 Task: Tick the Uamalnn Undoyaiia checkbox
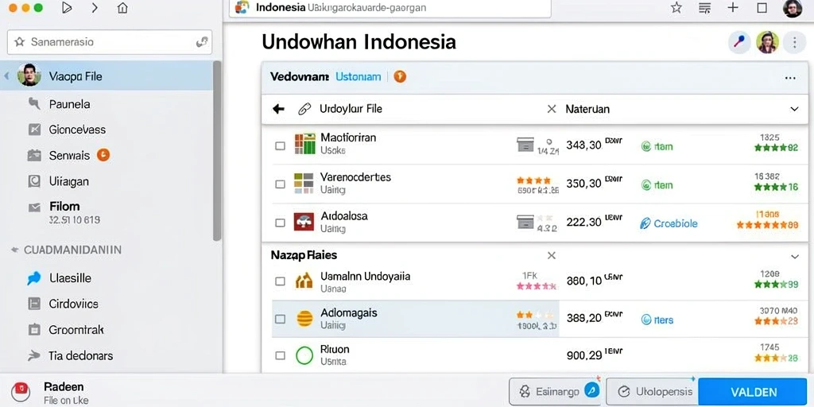(x=280, y=281)
